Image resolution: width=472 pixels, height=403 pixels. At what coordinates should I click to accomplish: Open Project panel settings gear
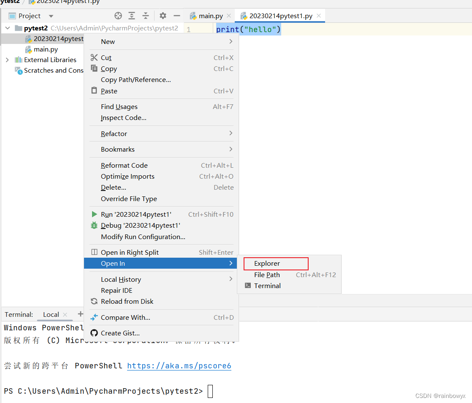(x=163, y=16)
